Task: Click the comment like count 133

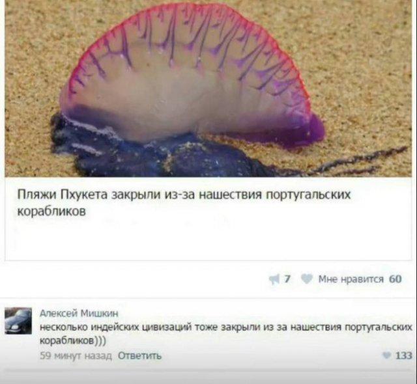Action: [x=403, y=355]
